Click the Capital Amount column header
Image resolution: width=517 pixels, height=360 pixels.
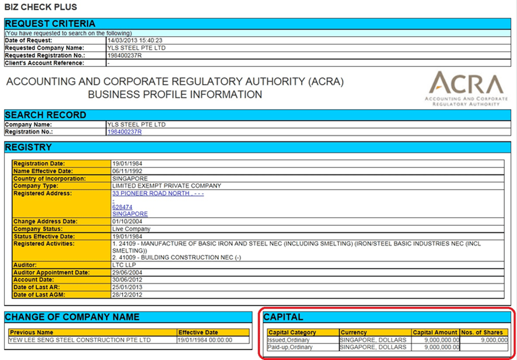[x=435, y=333]
